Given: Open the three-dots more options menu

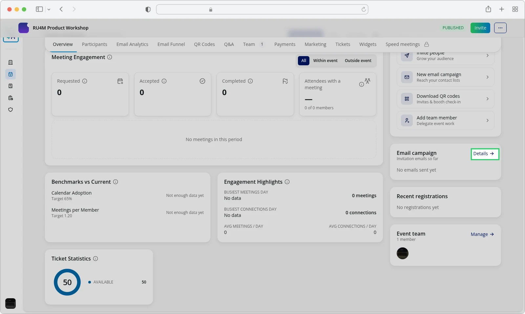Looking at the screenshot, I should coord(500,28).
